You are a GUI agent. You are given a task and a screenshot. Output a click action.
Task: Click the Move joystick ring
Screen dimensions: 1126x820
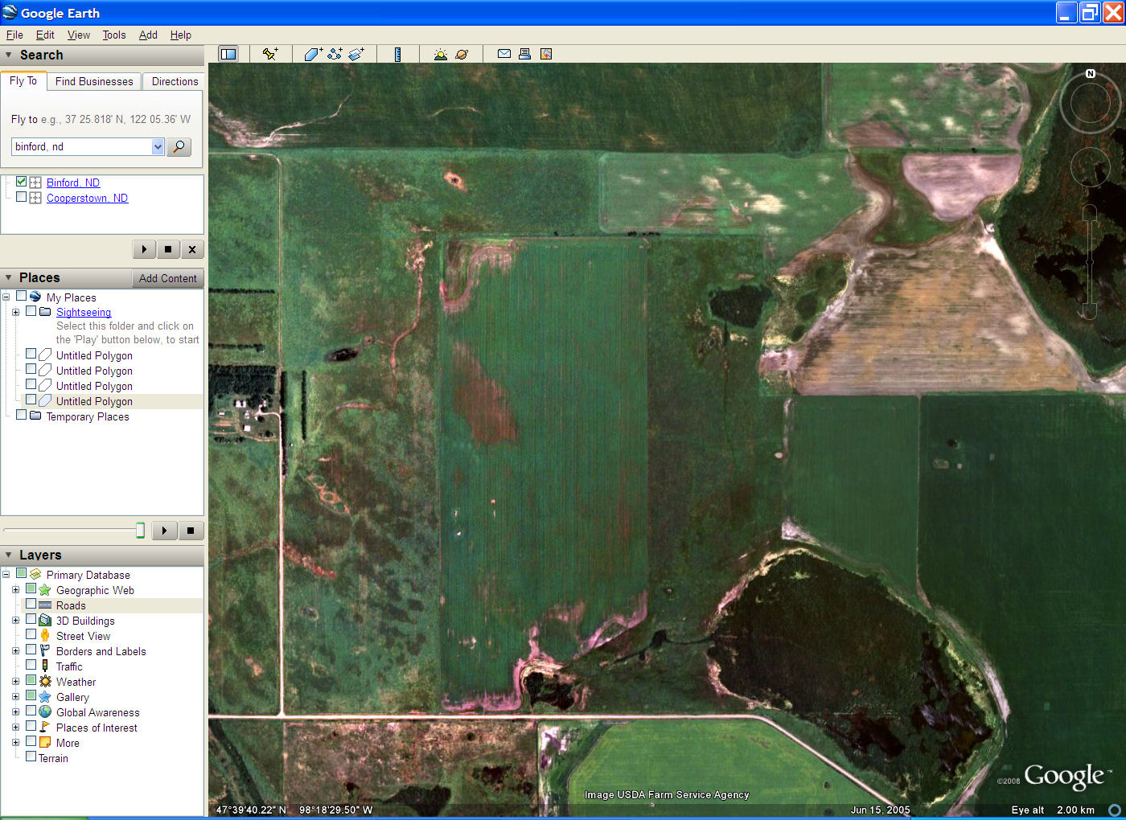click(x=1091, y=167)
